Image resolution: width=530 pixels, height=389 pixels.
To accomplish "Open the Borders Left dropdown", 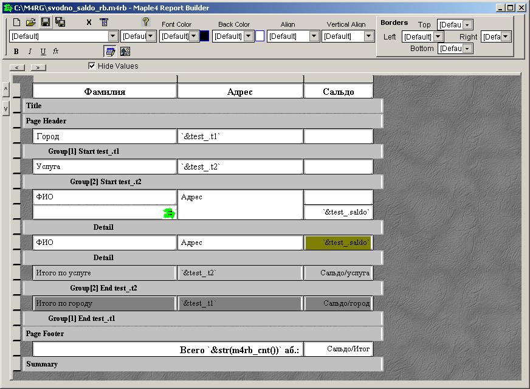I will pyautogui.click(x=438, y=37).
